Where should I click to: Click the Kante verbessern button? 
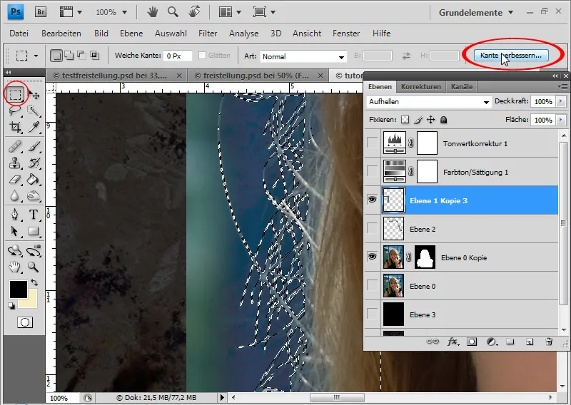click(511, 56)
